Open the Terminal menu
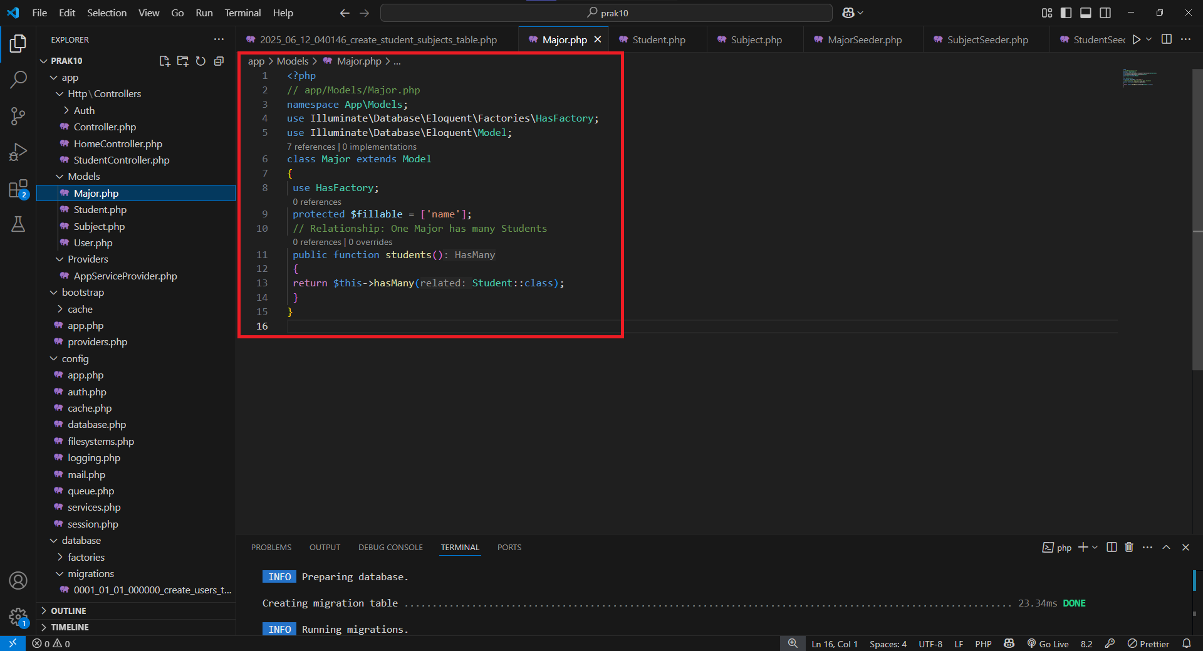Viewport: 1203px width, 651px height. [x=242, y=13]
